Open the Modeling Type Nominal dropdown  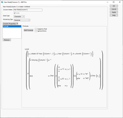pyautogui.click(x=22, y=20)
